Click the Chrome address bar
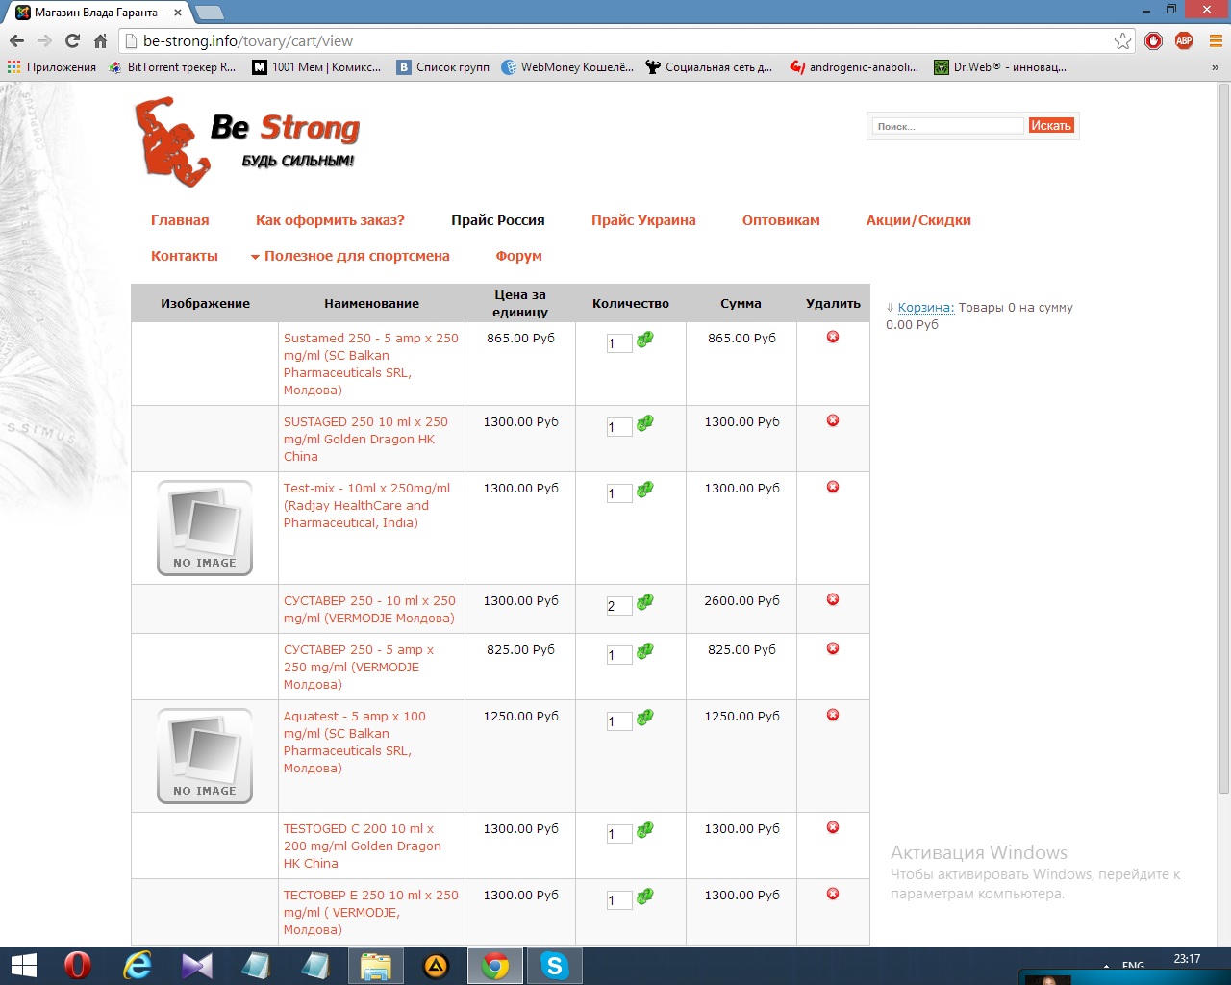 [615, 40]
